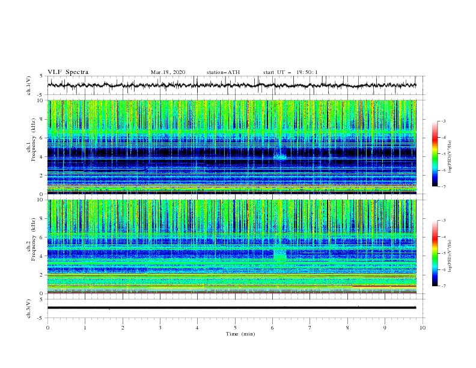Click the ch.1 spectrogram color scale bar
Viewport: 476px width, 368px height.
click(x=435, y=154)
